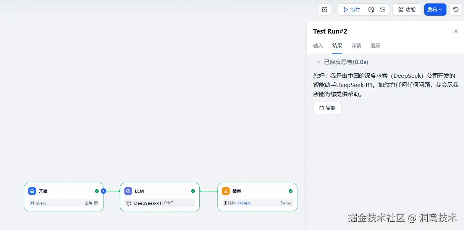Click the LLM node icon
464x230 pixels.
[x=128, y=191]
